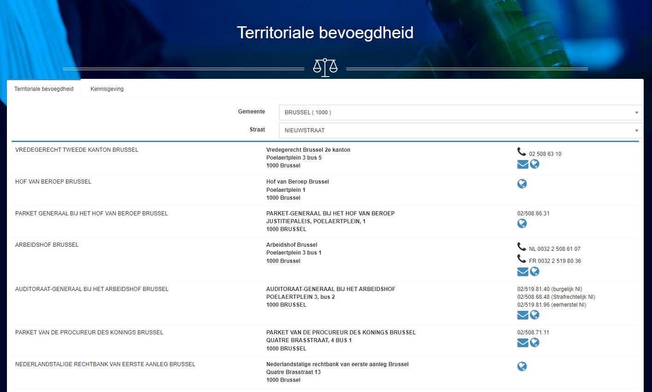Open globe icon for Hof van Beroep Brussel
Image resolution: width=652 pixels, height=392 pixels.
522,184
